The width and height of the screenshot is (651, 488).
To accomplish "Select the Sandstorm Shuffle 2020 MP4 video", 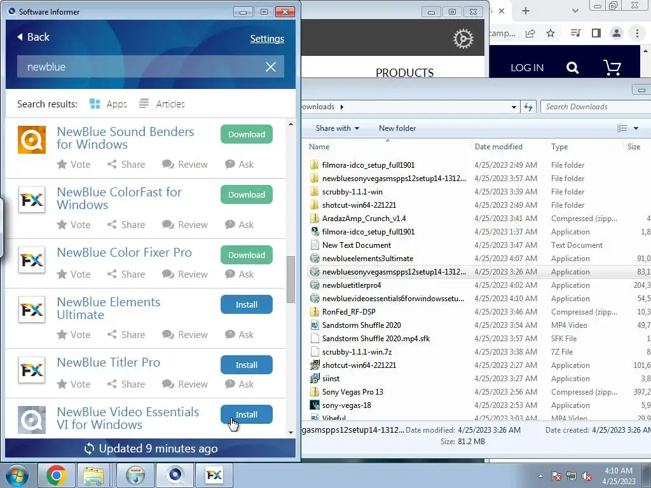I will pyautogui.click(x=361, y=325).
